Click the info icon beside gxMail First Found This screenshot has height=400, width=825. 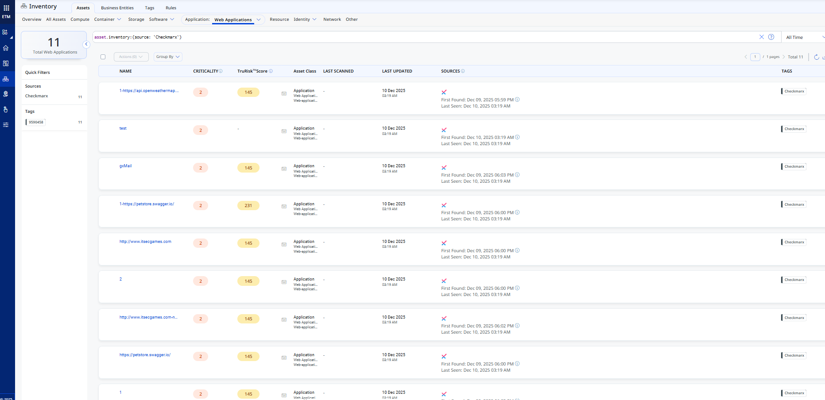517,175
